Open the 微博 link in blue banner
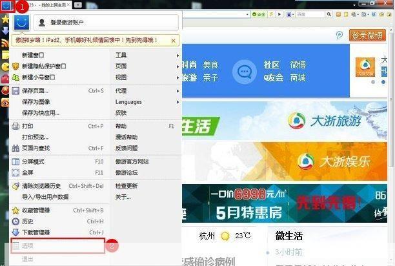The height and width of the screenshot is (266, 395). pyautogui.click(x=298, y=65)
